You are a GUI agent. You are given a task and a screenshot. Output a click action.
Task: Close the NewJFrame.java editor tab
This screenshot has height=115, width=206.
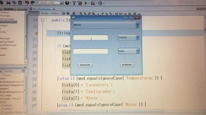pos(54,9)
